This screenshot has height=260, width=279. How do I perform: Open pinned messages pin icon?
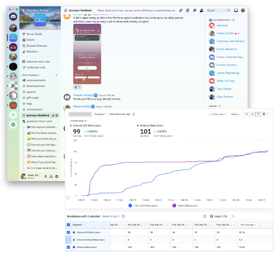[x=194, y=10]
